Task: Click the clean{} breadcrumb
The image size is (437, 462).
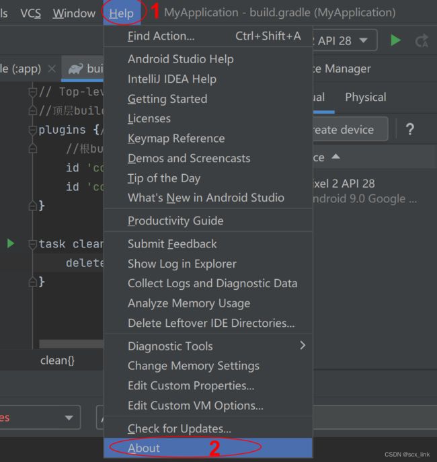Action: (57, 360)
